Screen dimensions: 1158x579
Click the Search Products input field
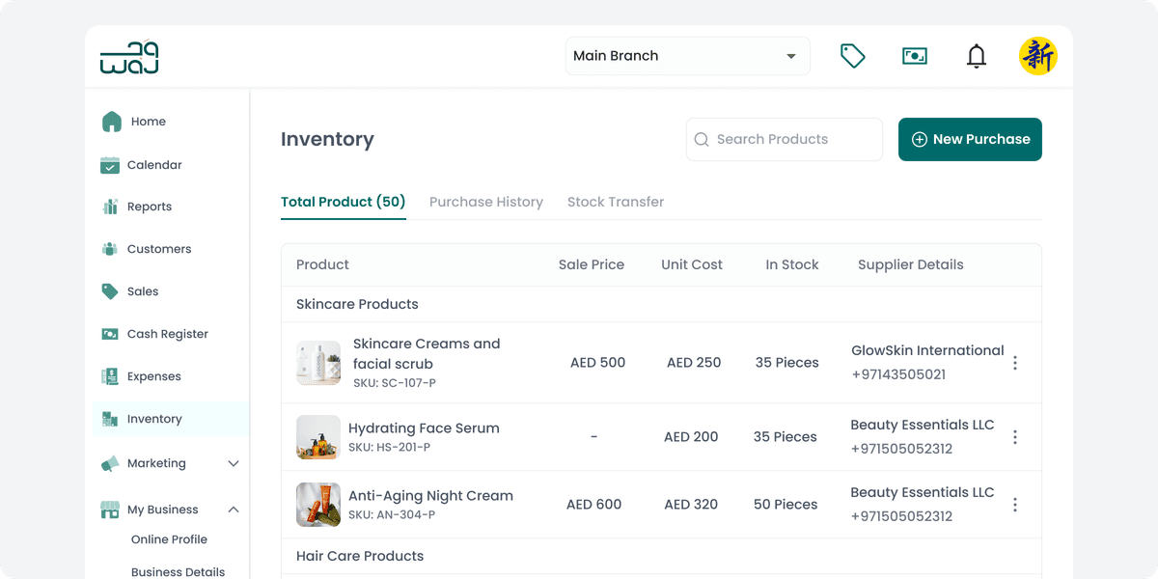click(784, 139)
